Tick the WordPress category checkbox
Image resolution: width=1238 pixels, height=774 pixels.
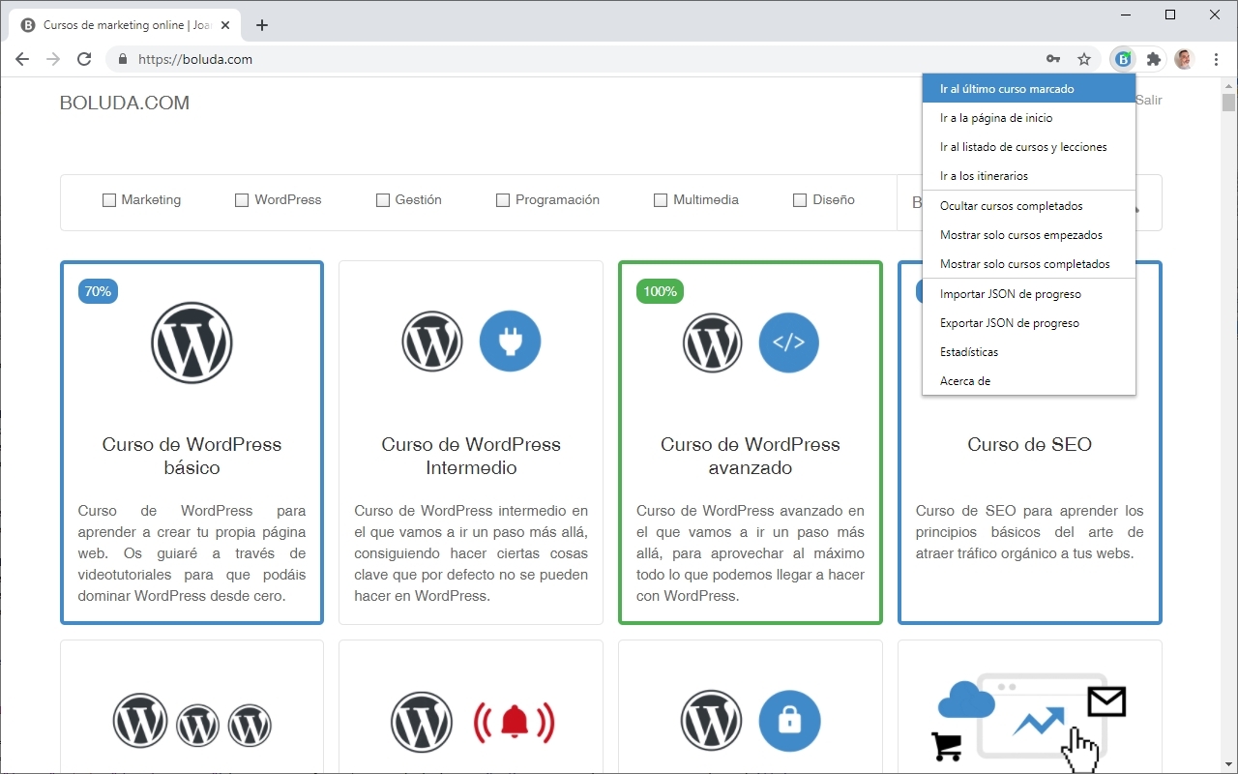coord(242,200)
